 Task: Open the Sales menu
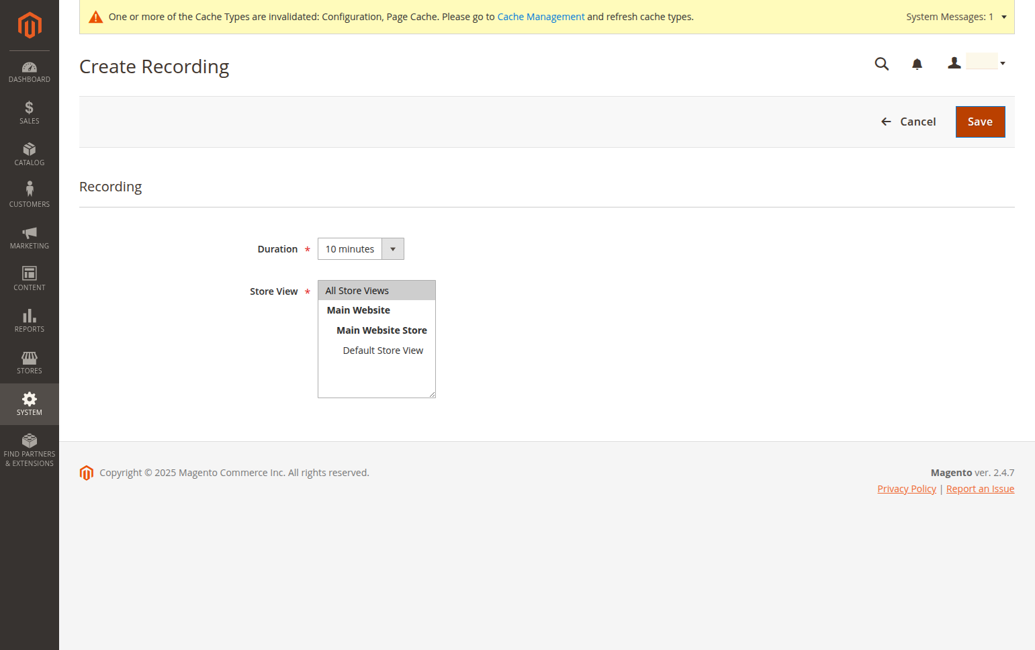tap(30, 113)
